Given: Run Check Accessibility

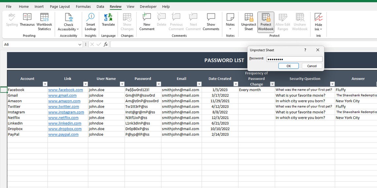Looking at the screenshot, I should [x=68, y=22].
